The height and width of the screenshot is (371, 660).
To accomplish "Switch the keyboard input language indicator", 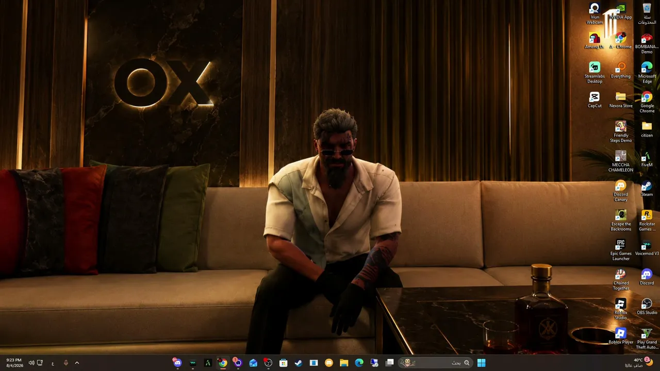I will click(53, 363).
